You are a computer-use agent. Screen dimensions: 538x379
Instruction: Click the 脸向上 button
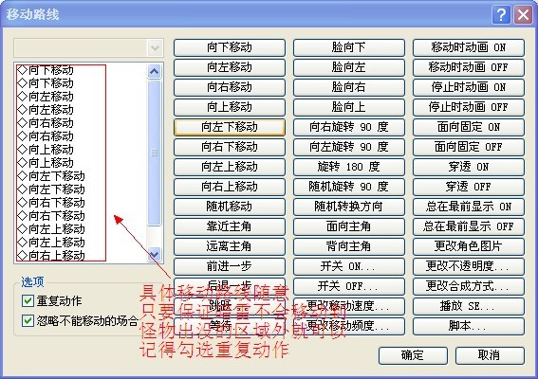pyautogui.click(x=349, y=107)
